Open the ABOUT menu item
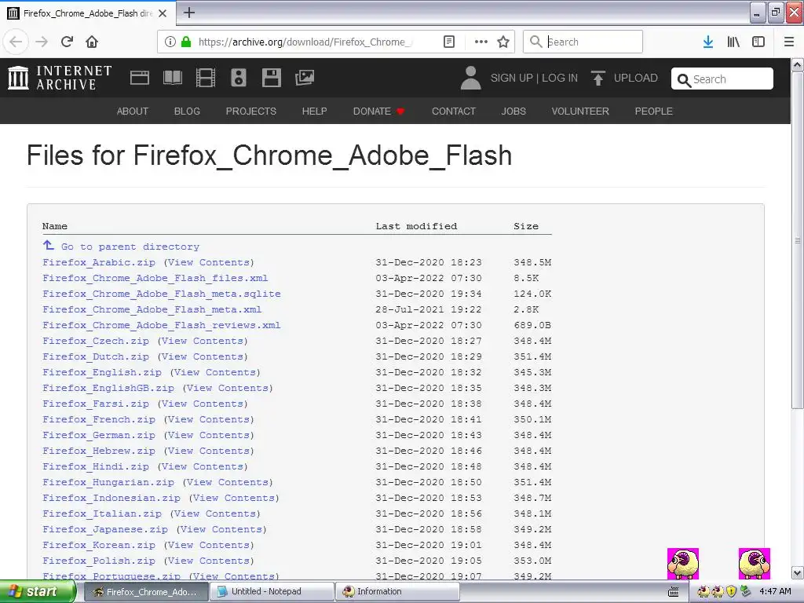This screenshot has width=804, height=603. click(132, 111)
